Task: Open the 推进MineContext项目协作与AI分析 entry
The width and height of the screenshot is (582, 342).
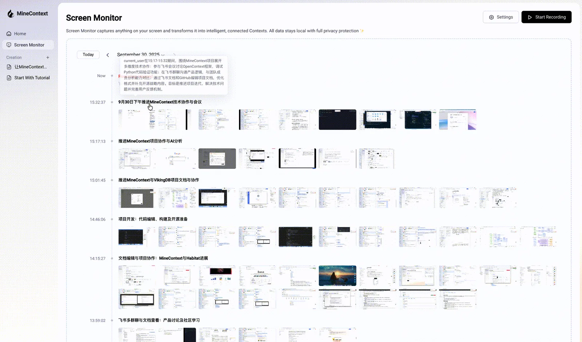Action: pyautogui.click(x=150, y=141)
